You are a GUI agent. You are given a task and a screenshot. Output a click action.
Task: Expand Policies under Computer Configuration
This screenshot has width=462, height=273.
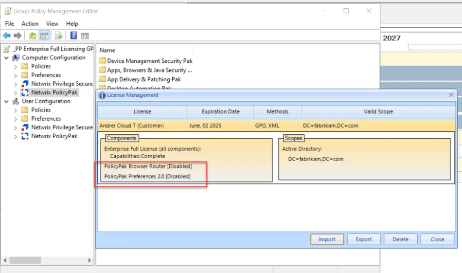(x=16, y=67)
